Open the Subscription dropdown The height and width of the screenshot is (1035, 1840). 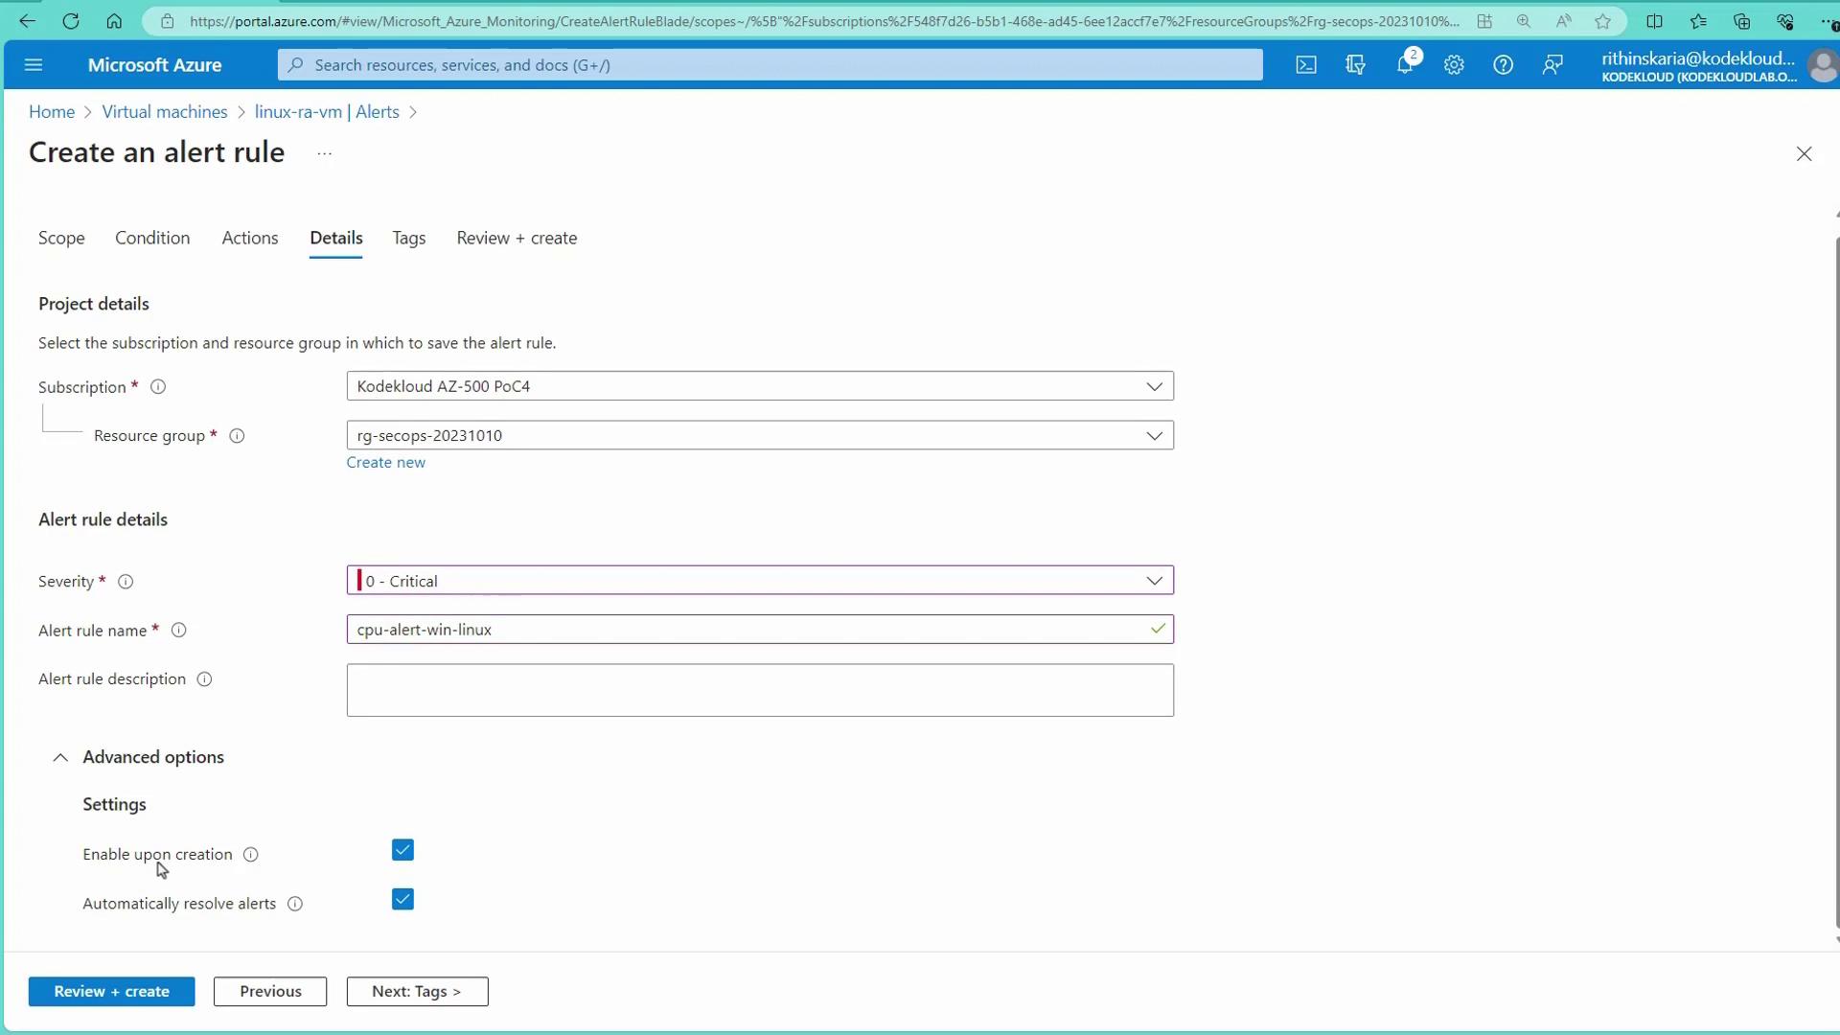tap(759, 386)
